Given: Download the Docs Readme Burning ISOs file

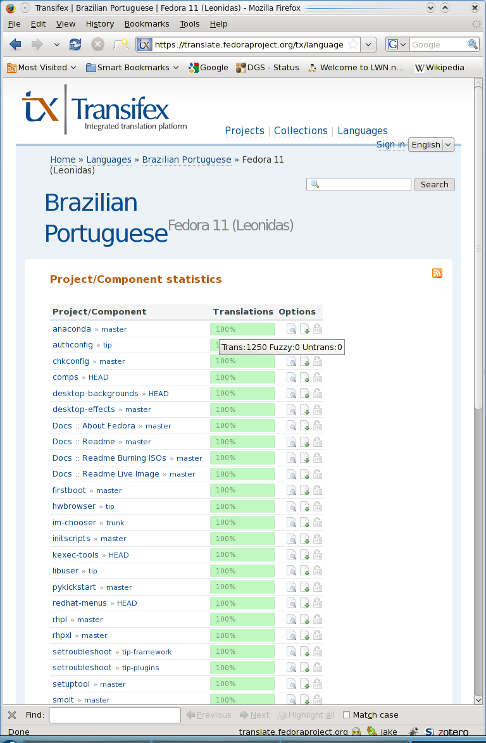Looking at the screenshot, I should [x=304, y=458].
